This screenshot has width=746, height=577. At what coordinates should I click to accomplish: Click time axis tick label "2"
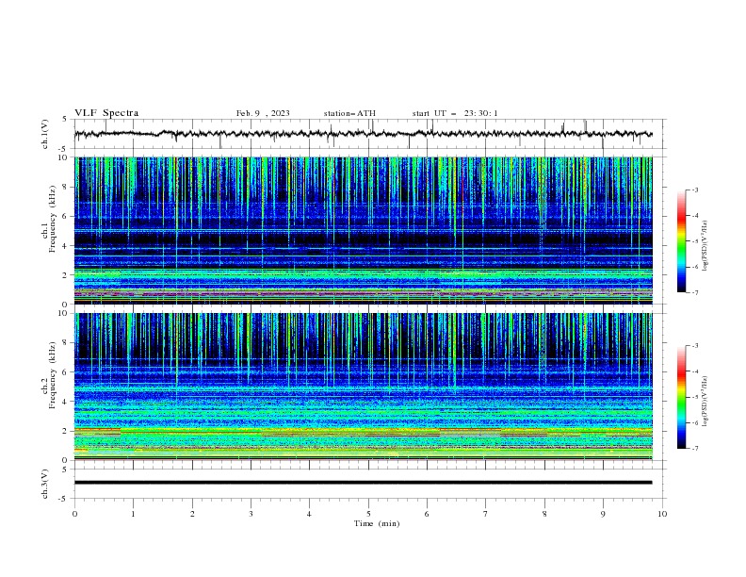[x=192, y=514]
